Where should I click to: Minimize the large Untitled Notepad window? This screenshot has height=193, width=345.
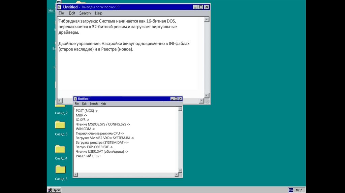tap(195, 7)
